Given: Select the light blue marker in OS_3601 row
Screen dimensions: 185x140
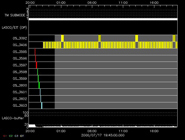Looking at the screenshot, I should click(x=40, y=92).
